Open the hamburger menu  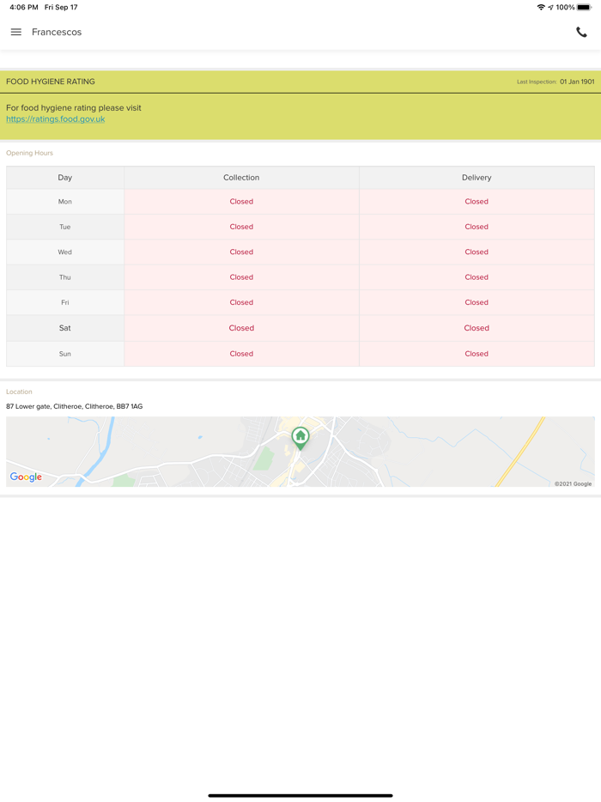point(15,32)
